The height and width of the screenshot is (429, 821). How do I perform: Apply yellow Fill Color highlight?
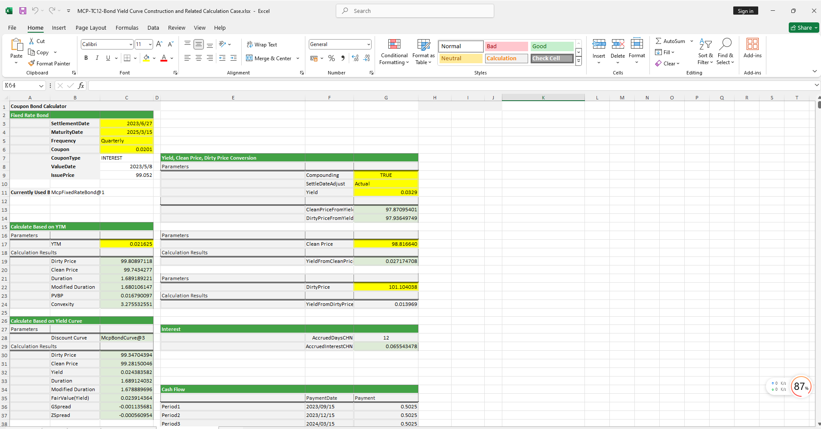pyautogui.click(x=146, y=58)
